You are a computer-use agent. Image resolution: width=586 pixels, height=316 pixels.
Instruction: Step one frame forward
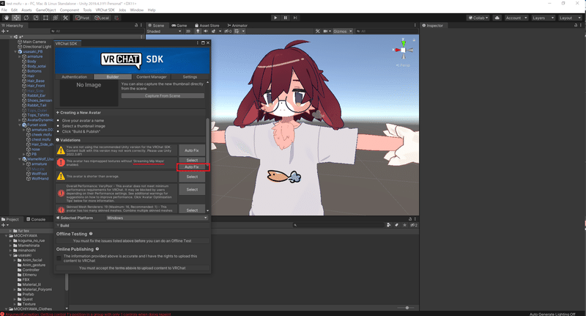click(x=295, y=18)
